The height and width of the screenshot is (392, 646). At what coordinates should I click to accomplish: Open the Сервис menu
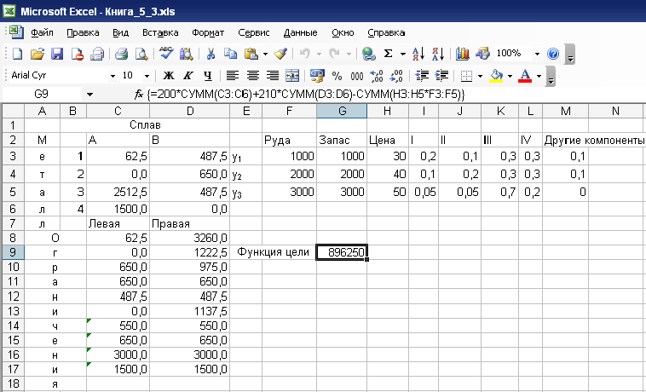click(253, 32)
